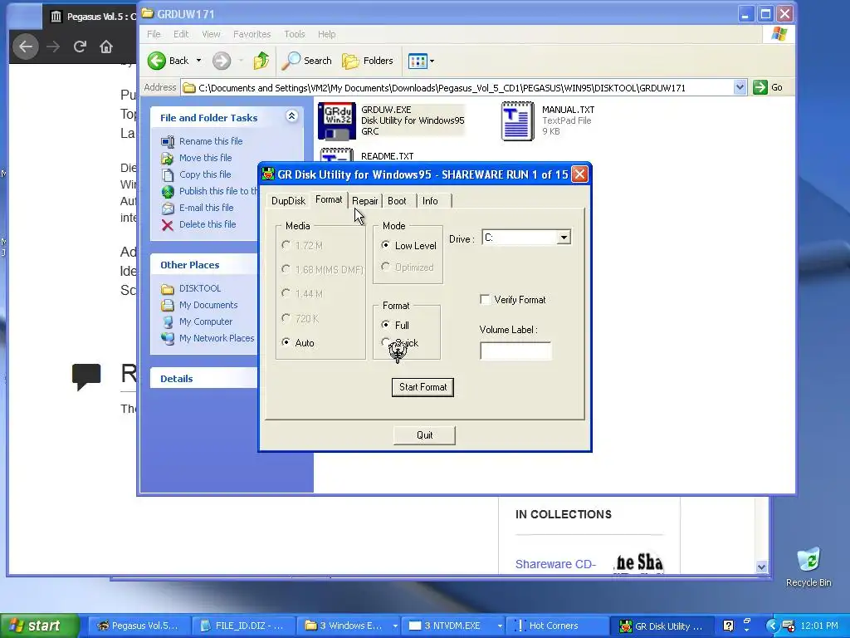The width and height of the screenshot is (850, 638).
Task: Open the Recycle Bin desktop icon
Action: point(808,561)
